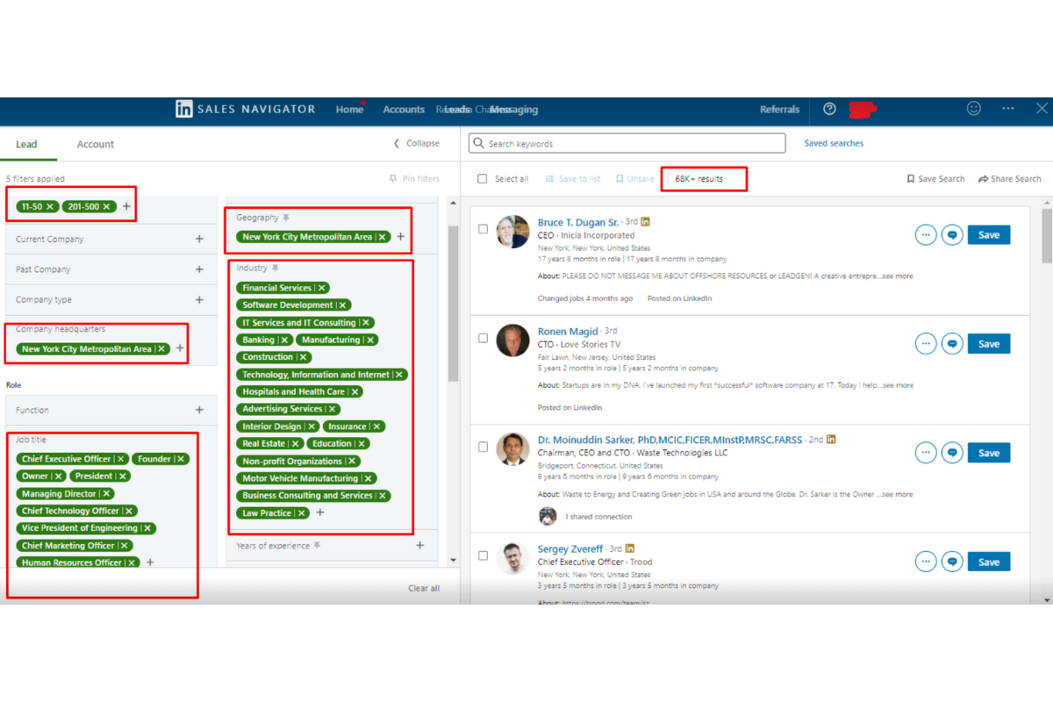1053x702 pixels.
Task: Click the LinkedIn Sales Navigator logo
Action: point(245,110)
